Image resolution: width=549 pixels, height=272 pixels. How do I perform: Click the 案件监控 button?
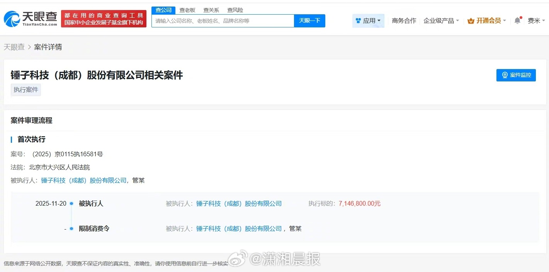pos(516,75)
